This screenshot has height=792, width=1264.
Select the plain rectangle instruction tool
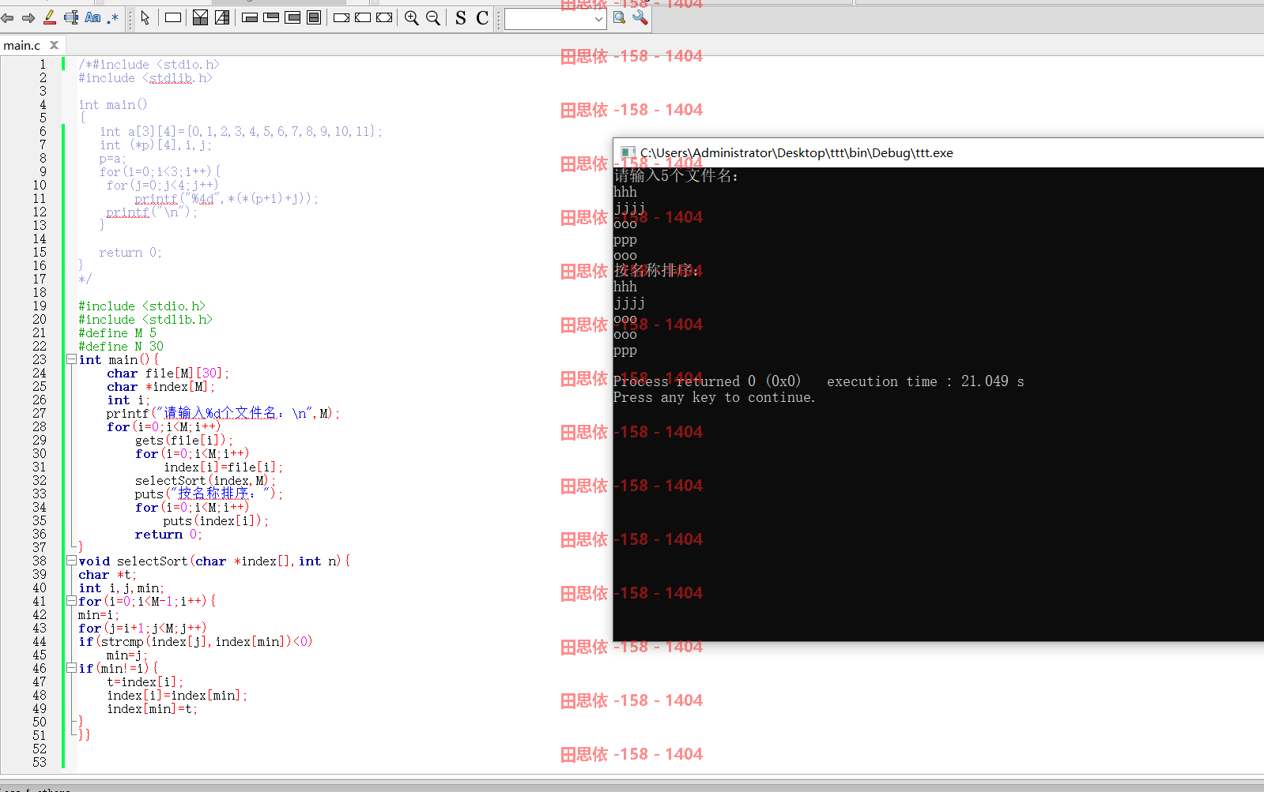click(173, 17)
